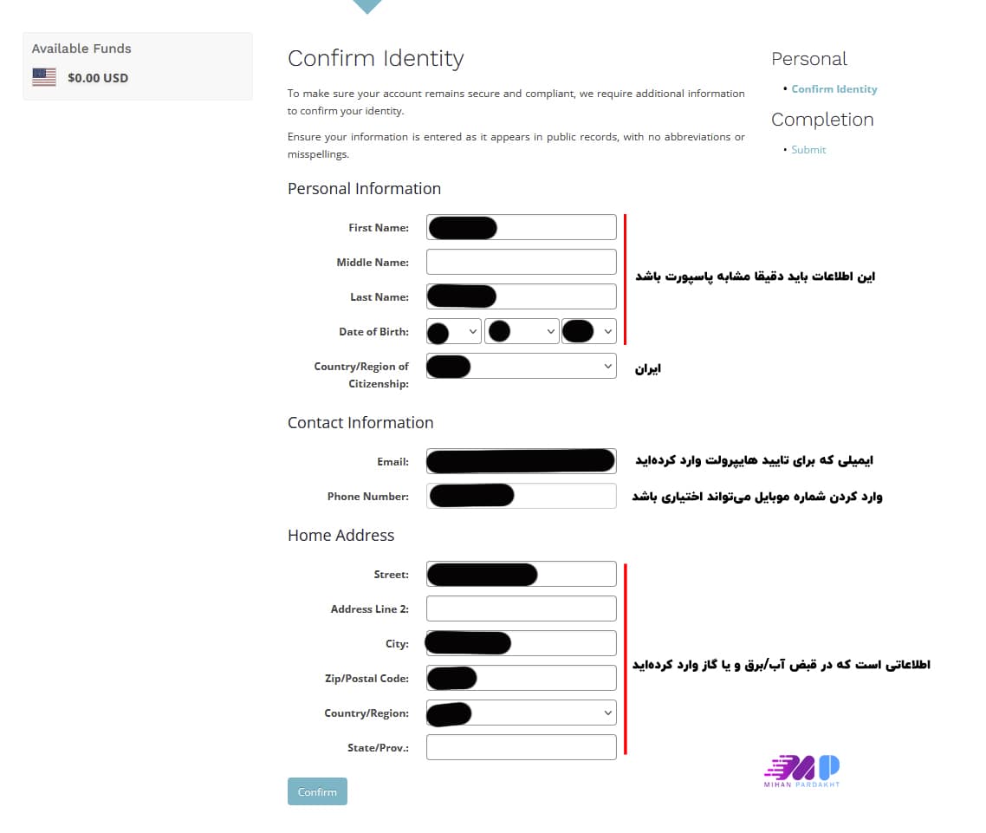
Task: Focus the Address Line 2 field
Action: point(522,608)
